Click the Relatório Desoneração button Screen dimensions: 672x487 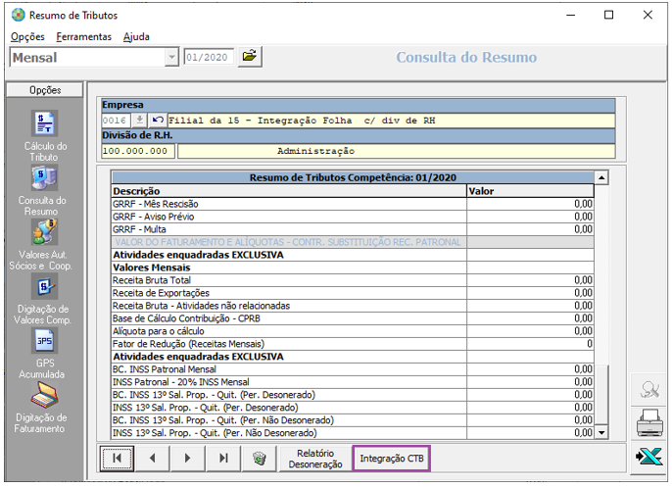(x=315, y=459)
